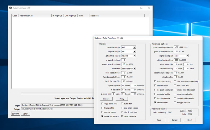Viewport: 210px width, 130px height.
Task: Disable the clean baseline checkbox
Action: [122, 116]
